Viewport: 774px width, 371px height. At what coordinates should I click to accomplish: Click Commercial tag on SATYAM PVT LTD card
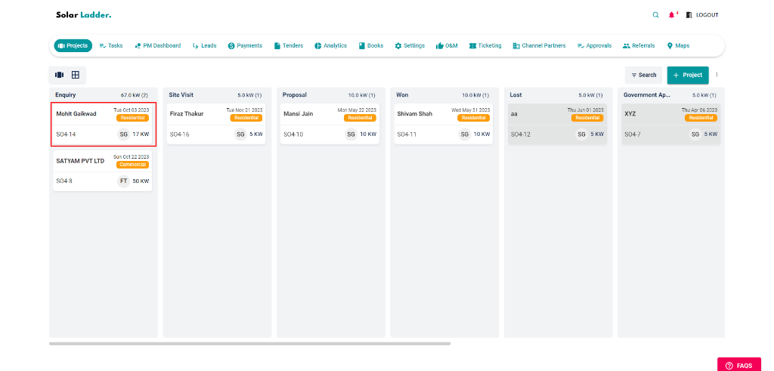coord(133,165)
